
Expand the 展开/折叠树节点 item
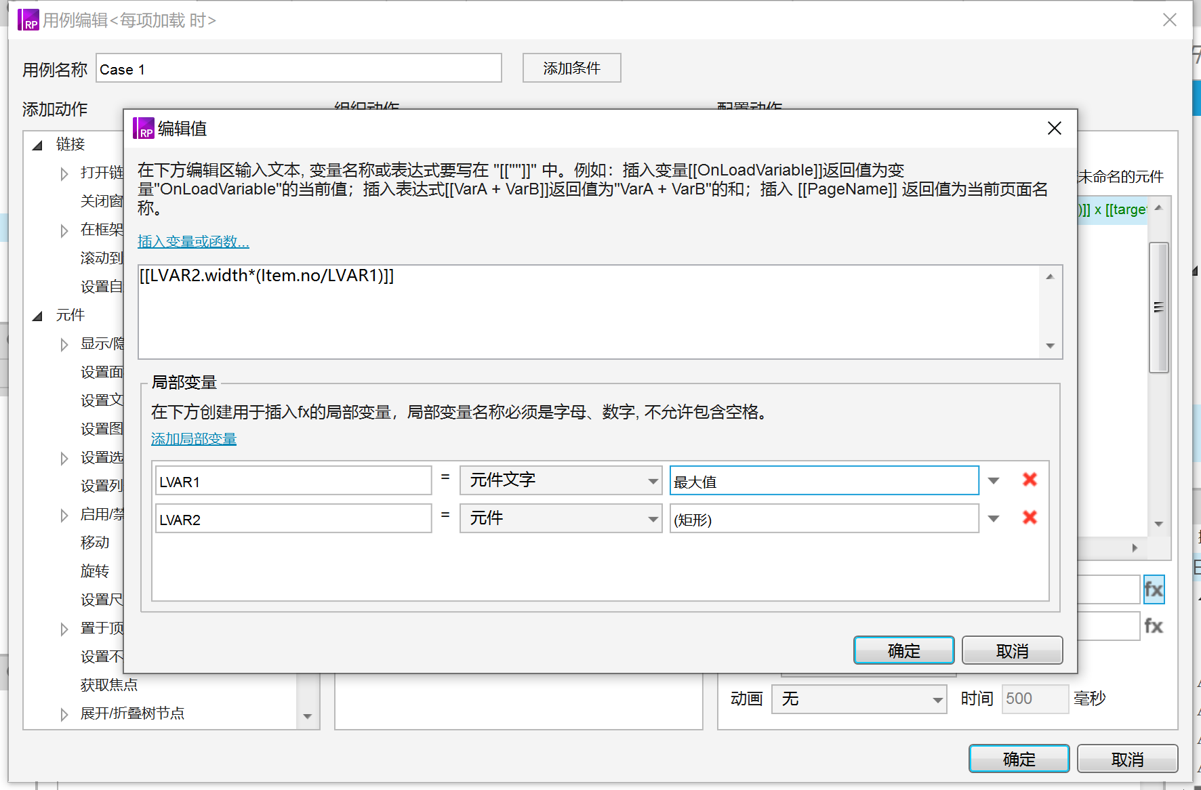[64, 714]
